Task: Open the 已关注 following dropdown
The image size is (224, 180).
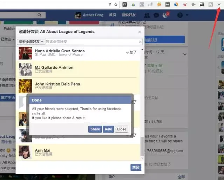Action: [8, 39]
